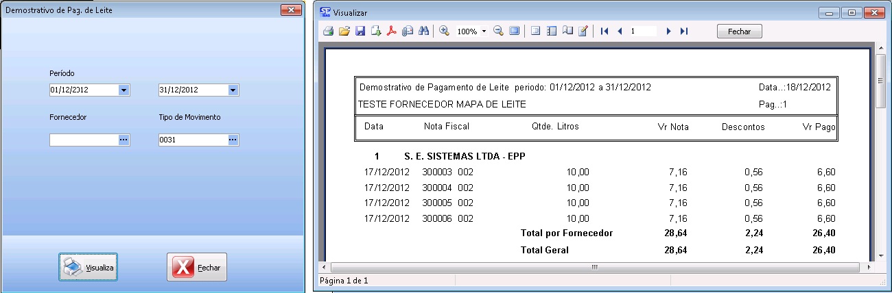The height and width of the screenshot is (293, 892).
Task: Click the edit page icon with pencil
Action: point(584,31)
